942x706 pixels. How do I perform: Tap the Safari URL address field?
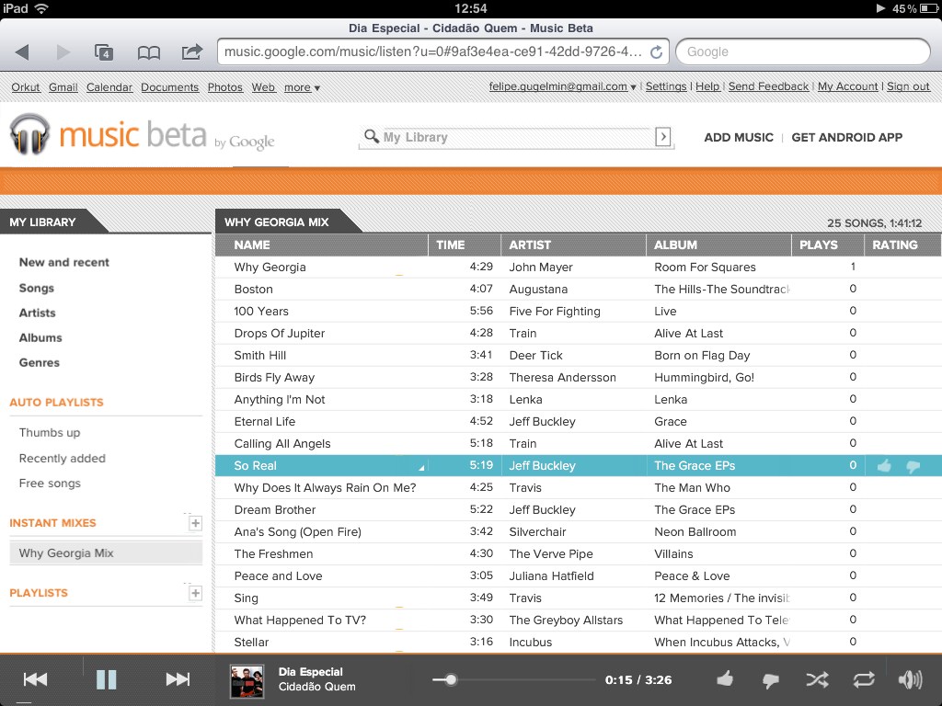click(443, 52)
